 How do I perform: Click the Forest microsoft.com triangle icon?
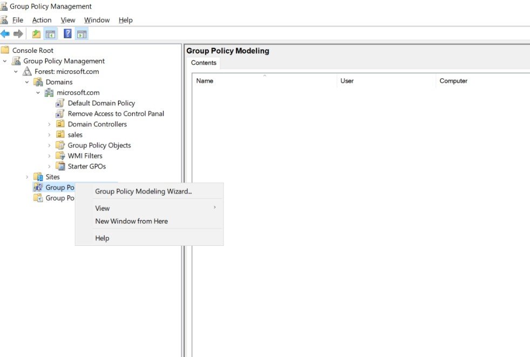(x=27, y=71)
